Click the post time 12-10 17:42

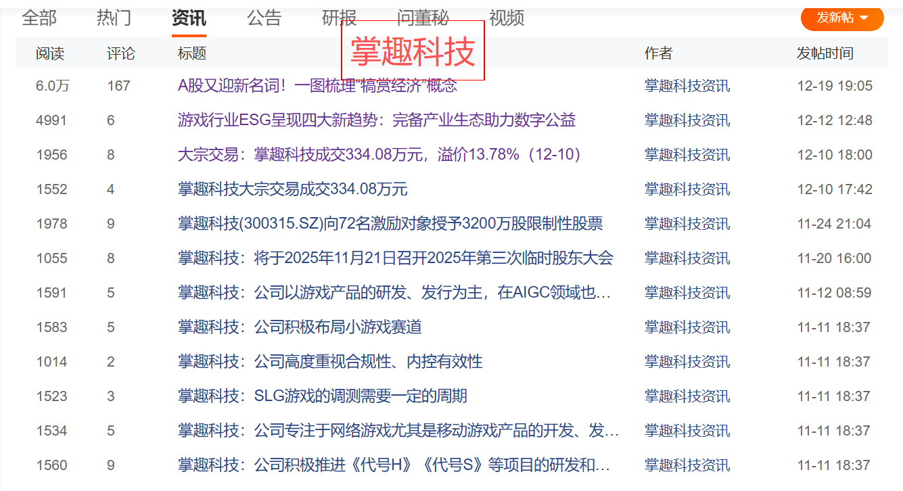point(835,189)
